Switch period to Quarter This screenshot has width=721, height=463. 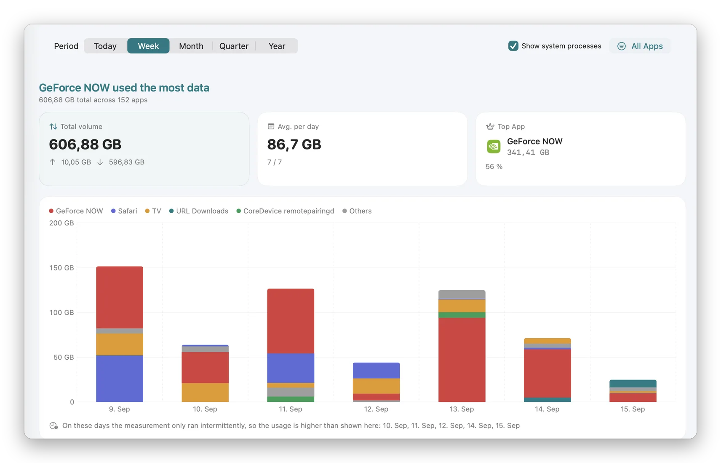pyautogui.click(x=234, y=46)
